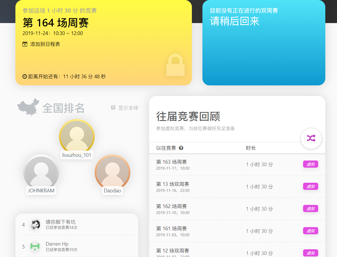Viewport: 337px width, 257px height.
Task: Click the clock icon next to the countdown timer
Action: (24, 76)
